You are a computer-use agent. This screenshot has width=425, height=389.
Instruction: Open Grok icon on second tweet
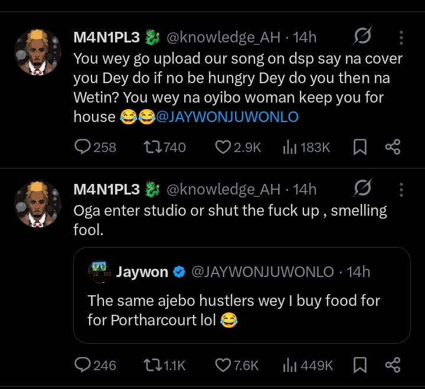(x=362, y=189)
